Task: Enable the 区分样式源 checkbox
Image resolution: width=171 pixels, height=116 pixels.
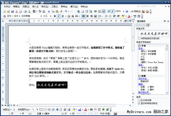Action: click(139, 100)
